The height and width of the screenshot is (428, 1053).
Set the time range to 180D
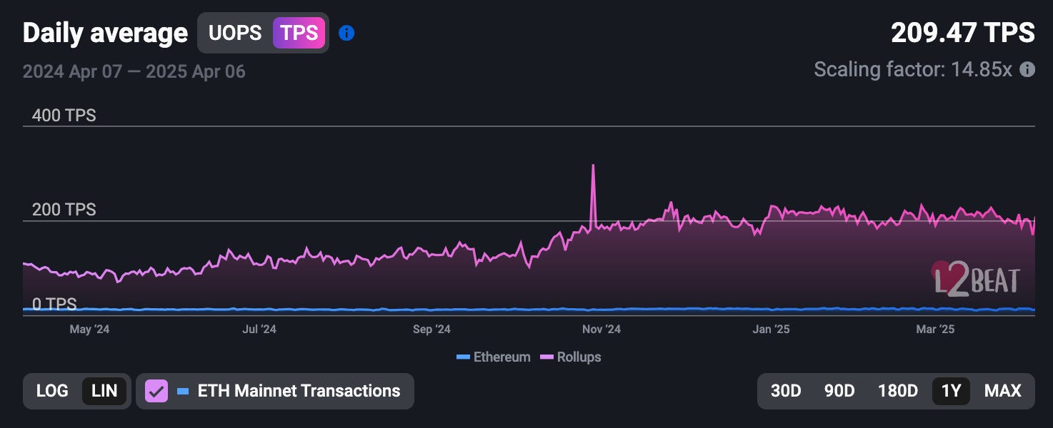(x=897, y=391)
